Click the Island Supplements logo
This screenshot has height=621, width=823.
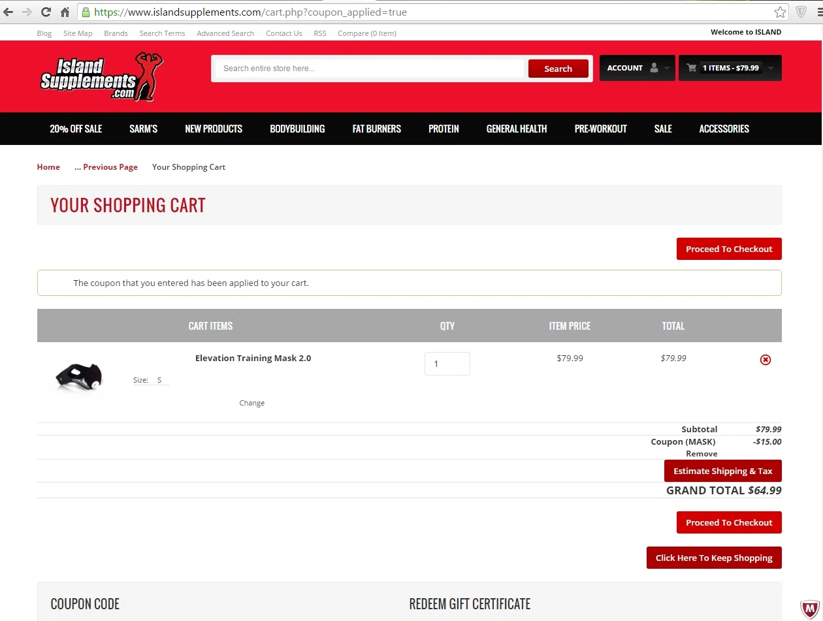(101, 77)
